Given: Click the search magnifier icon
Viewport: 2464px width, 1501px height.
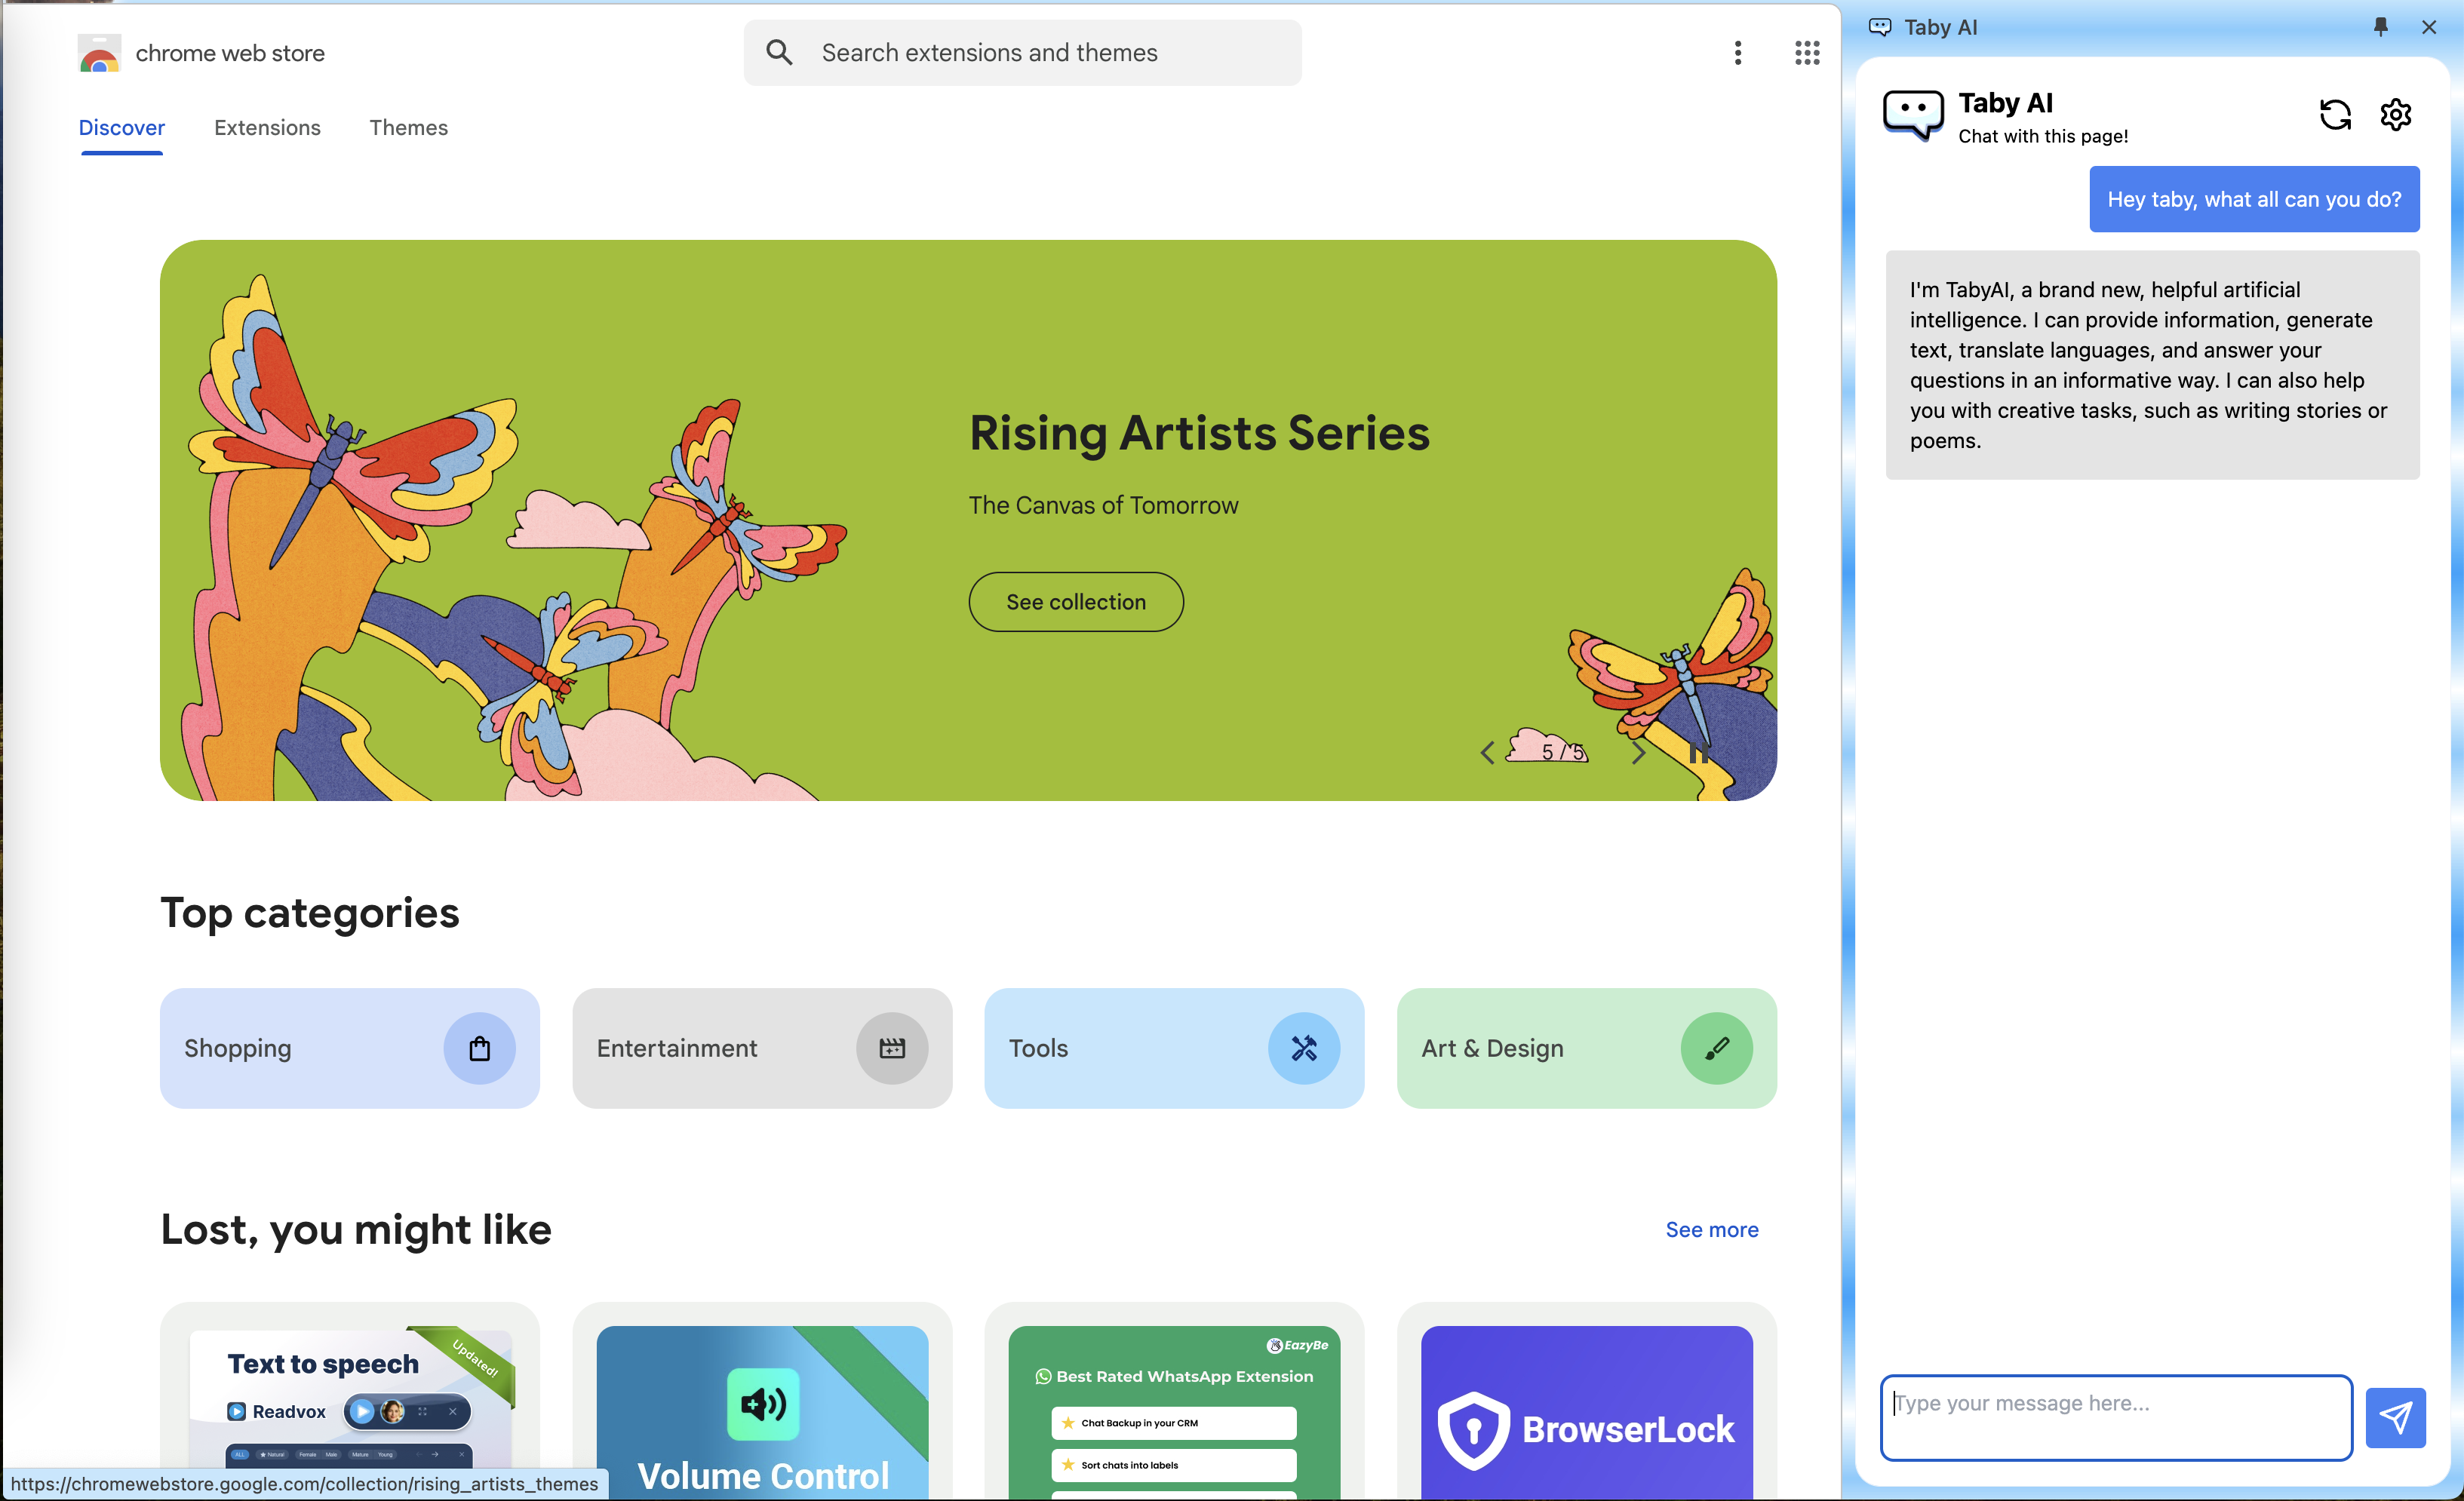Looking at the screenshot, I should click(x=779, y=53).
